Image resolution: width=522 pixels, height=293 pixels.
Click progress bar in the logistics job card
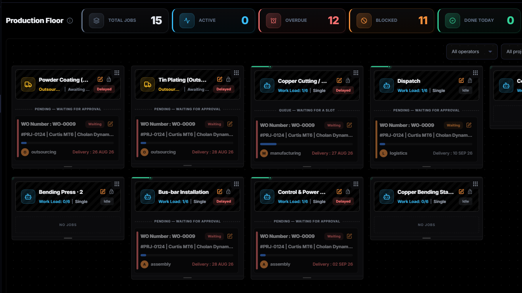[426, 144]
